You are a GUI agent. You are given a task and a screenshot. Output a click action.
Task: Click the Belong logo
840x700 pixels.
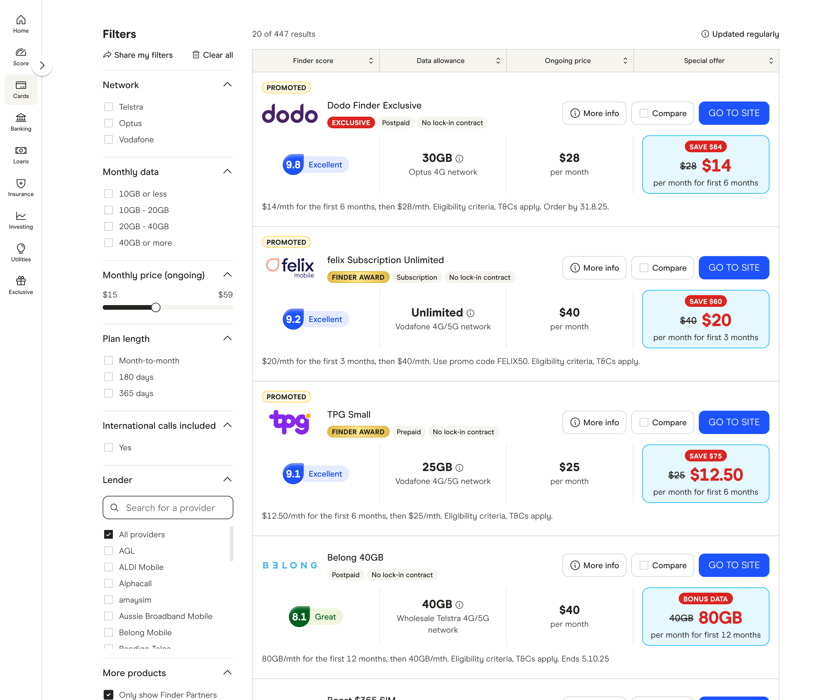tap(290, 565)
